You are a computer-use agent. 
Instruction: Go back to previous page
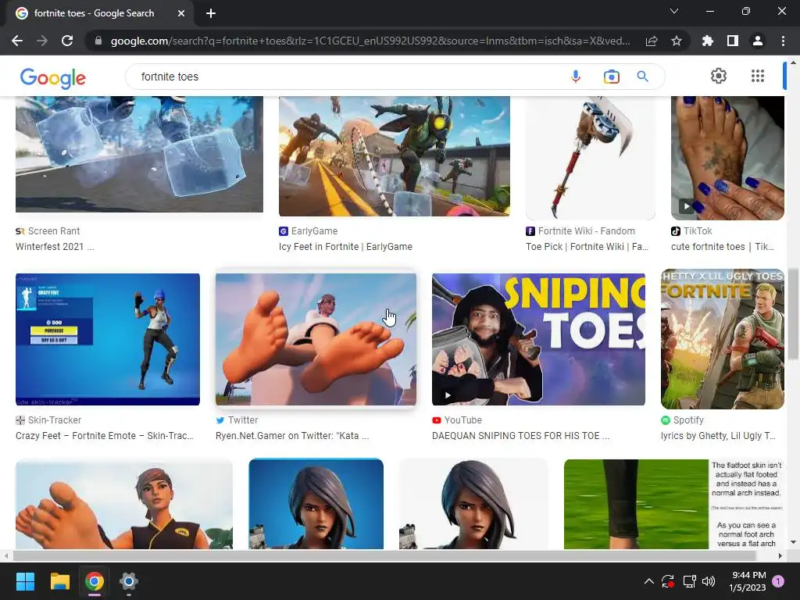coord(17,41)
